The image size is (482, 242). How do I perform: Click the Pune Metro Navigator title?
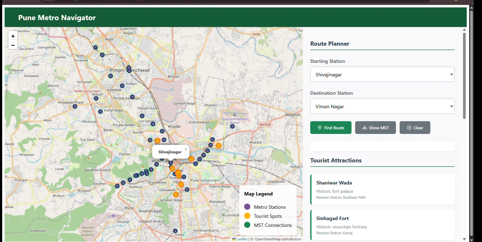pyautogui.click(x=57, y=18)
